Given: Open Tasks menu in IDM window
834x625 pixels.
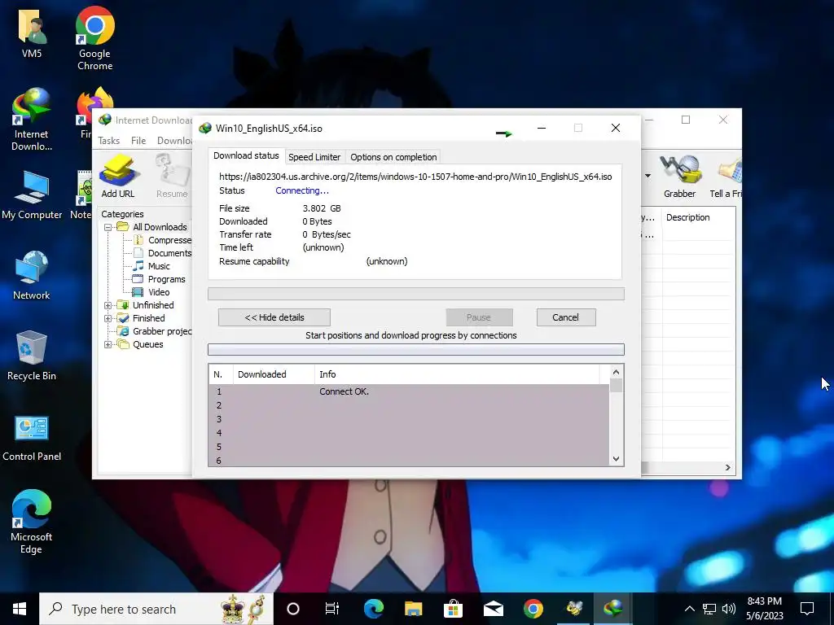Looking at the screenshot, I should [x=108, y=141].
